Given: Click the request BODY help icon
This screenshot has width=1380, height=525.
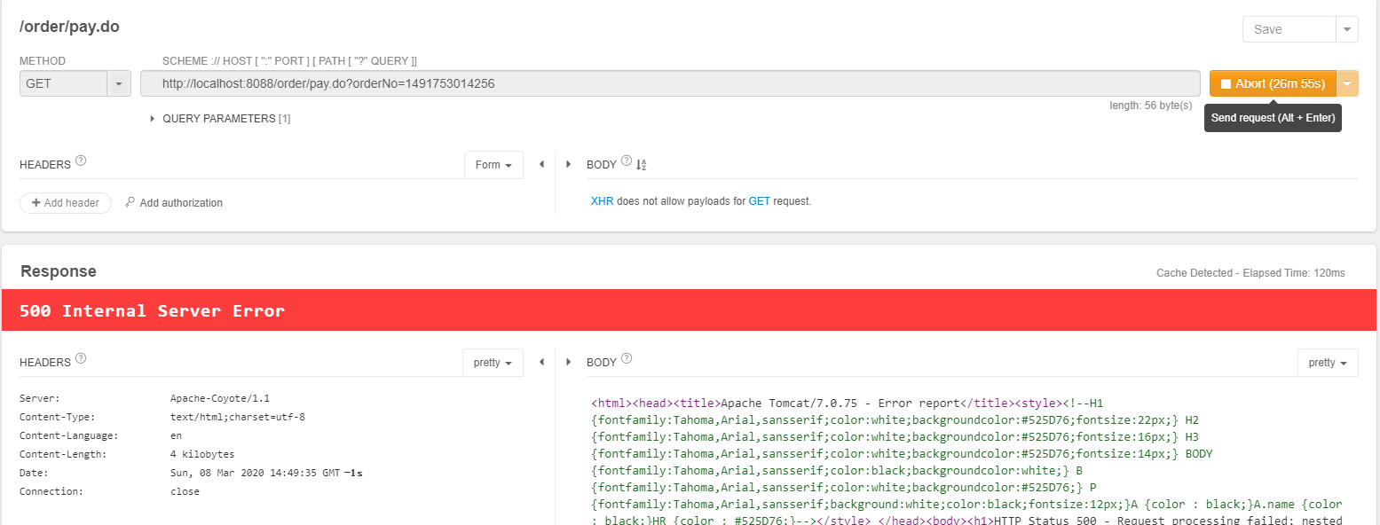Looking at the screenshot, I should (627, 161).
